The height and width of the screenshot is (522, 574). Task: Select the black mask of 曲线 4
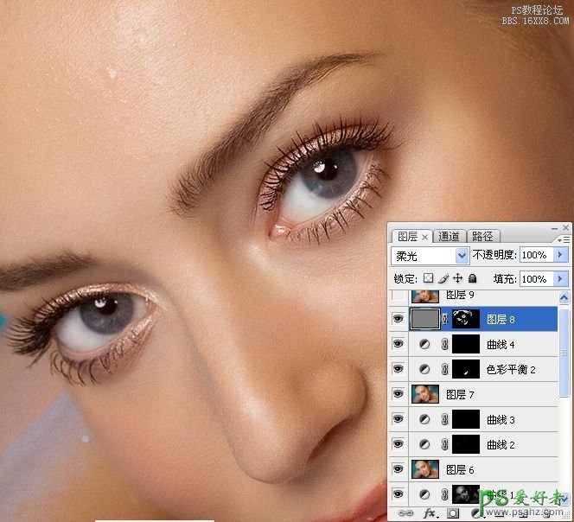(466, 344)
